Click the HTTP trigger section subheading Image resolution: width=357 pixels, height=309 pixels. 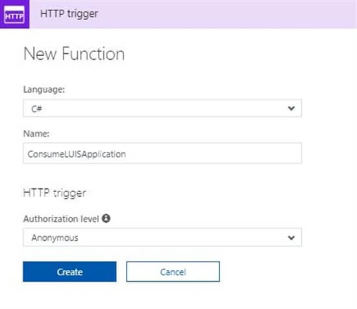click(x=55, y=193)
